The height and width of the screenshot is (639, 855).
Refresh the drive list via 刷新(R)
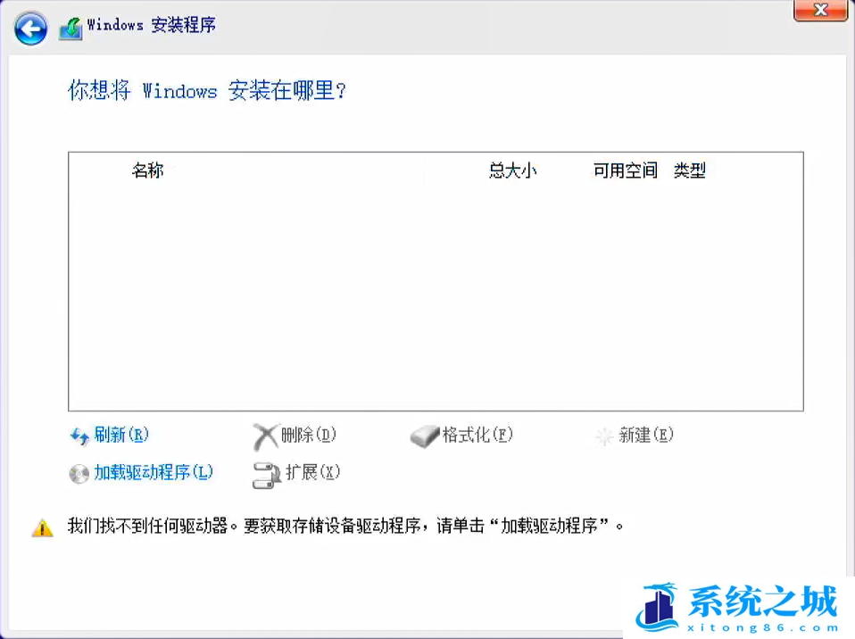point(121,435)
